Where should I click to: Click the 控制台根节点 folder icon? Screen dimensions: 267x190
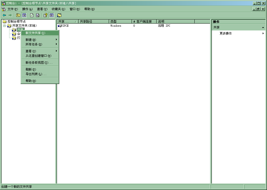click(x=4, y=21)
